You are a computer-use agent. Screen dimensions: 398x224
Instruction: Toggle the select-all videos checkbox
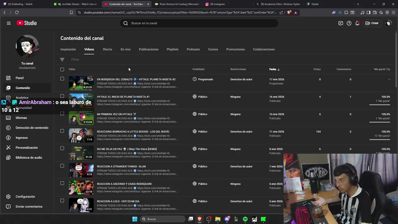coord(62,69)
